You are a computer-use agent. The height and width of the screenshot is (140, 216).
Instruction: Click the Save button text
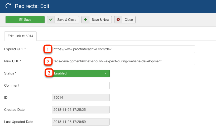pos(27,20)
